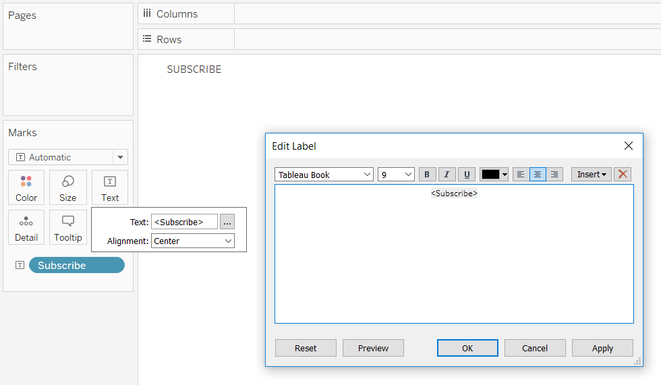Click the Rows shelf label
Screen dimensions: 661x385
click(169, 40)
